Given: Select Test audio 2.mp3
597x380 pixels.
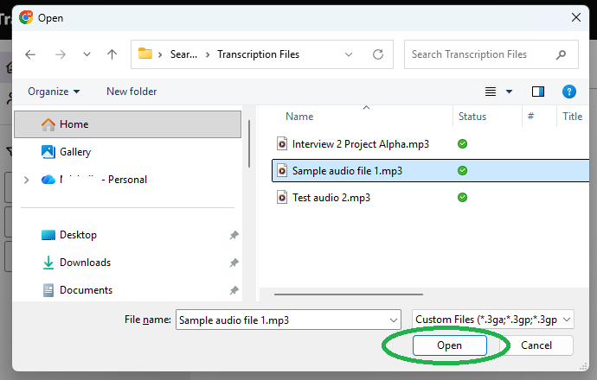Looking at the screenshot, I should point(331,198).
